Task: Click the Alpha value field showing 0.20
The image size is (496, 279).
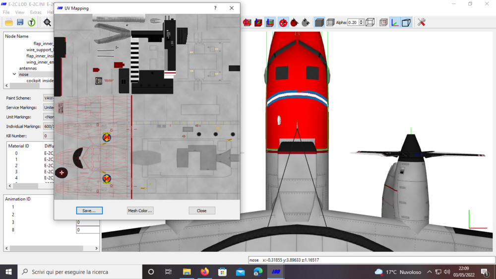Action: [x=353, y=22]
